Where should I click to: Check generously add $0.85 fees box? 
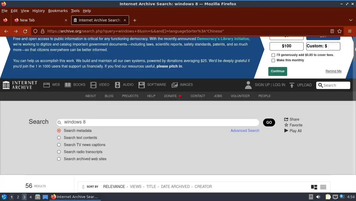click(x=273, y=55)
